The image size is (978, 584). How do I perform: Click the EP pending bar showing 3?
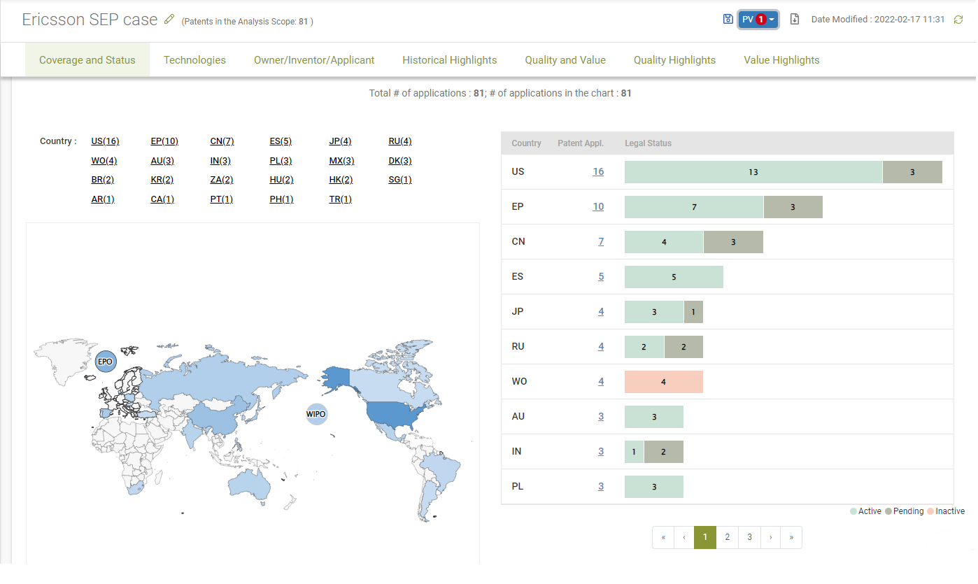point(793,207)
